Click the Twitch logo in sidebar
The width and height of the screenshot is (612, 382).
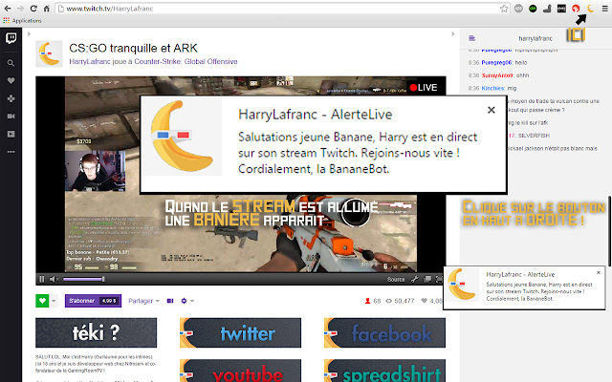click(x=11, y=40)
